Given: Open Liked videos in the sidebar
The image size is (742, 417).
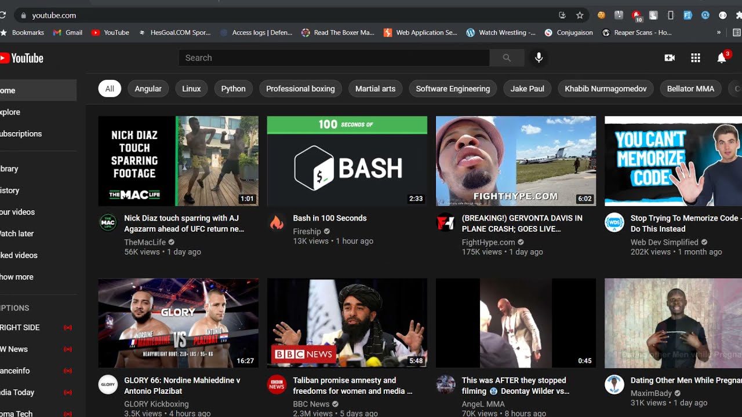Looking at the screenshot, I should click(x=38, y=255).
